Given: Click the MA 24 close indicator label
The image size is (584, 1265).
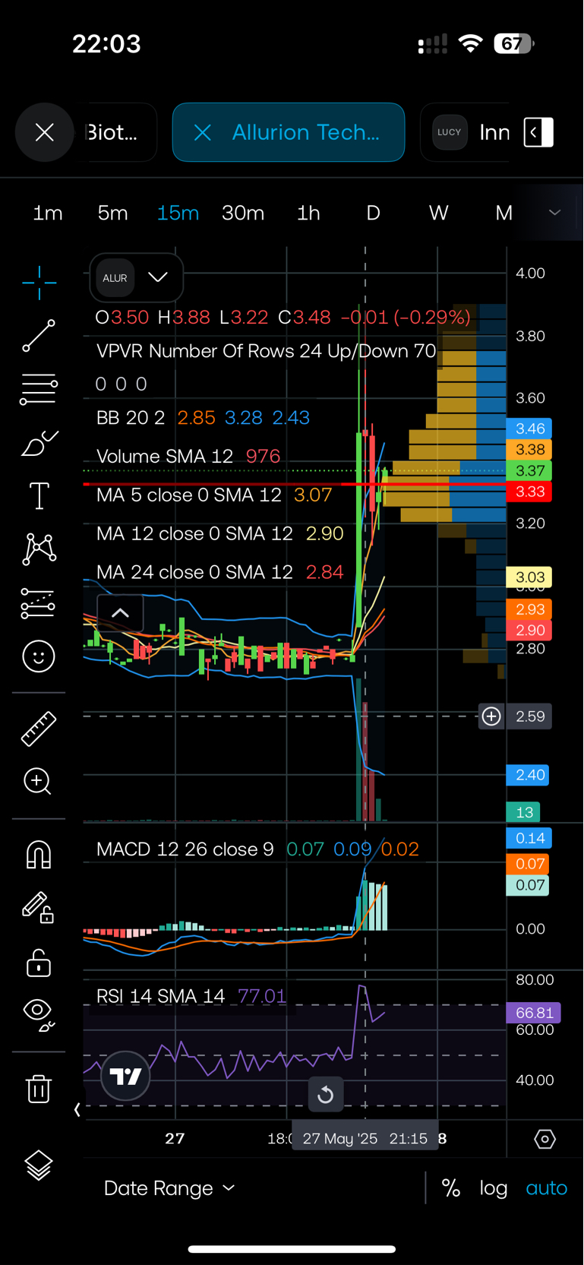Looking at the screenshot, I should (x=194, y=572).
